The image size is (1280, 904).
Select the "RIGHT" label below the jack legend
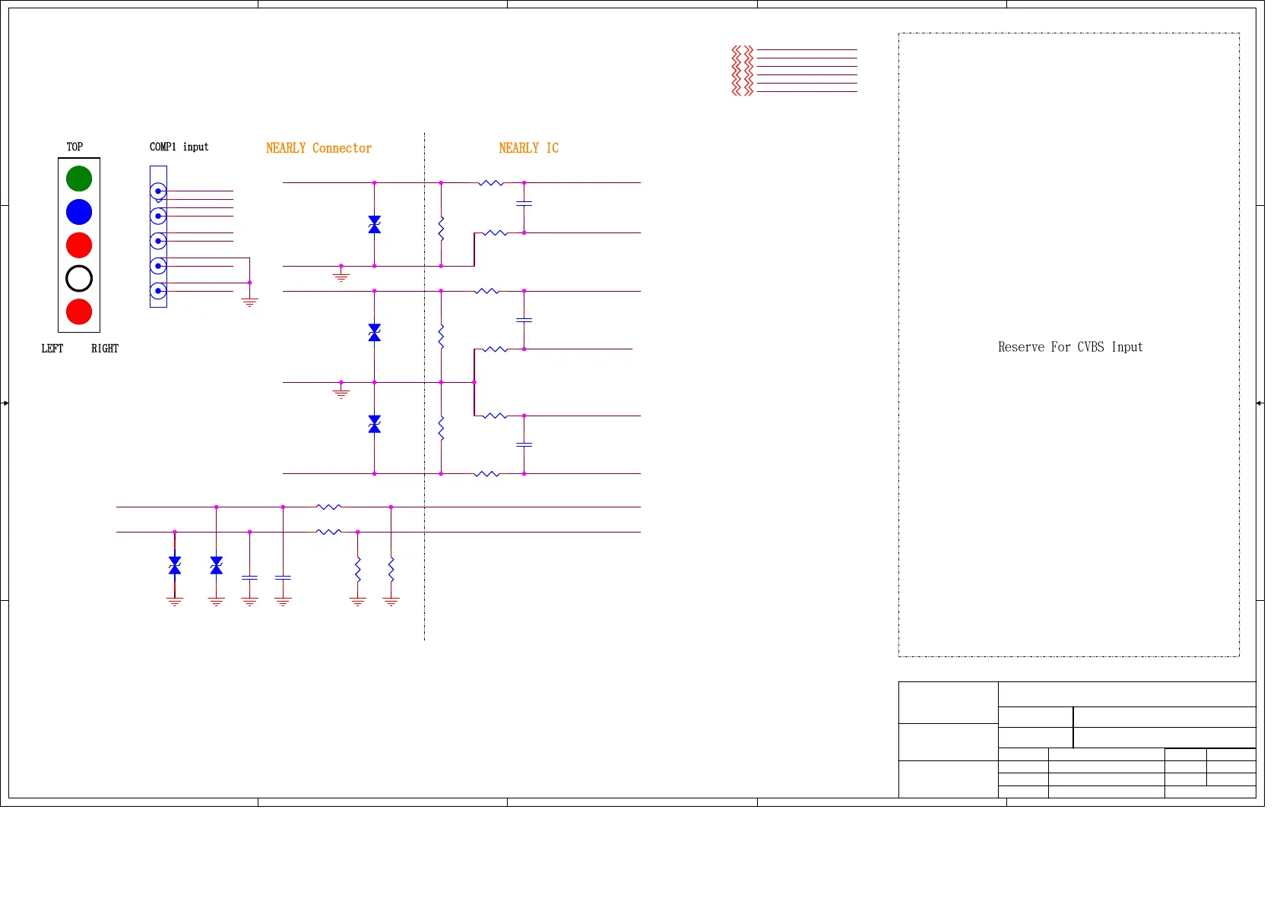105,349
